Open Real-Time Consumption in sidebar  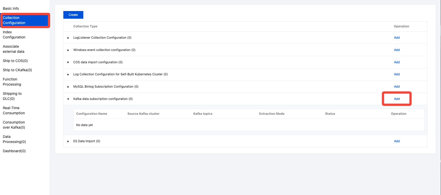[14, 110]
